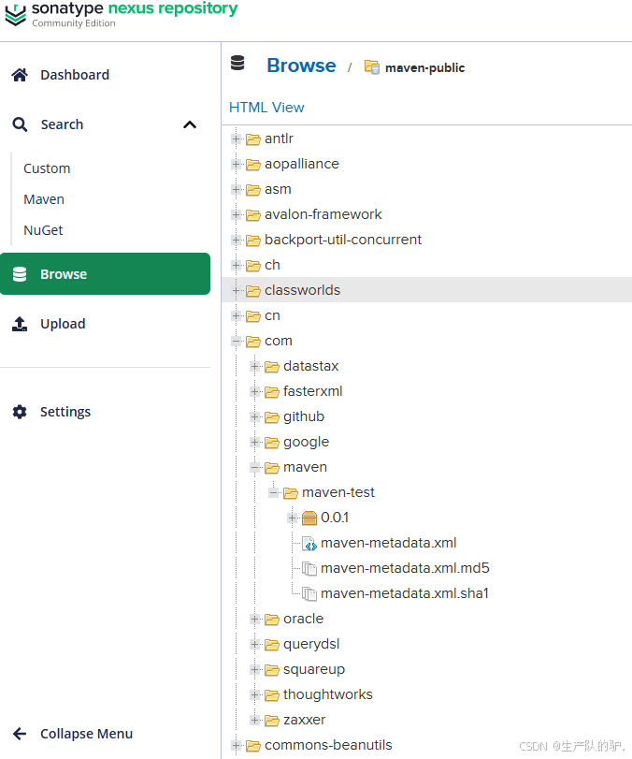Expand the 0.0.1 version node
The image size is (632, 759).
pyautogui.click(x=292, y=518)
